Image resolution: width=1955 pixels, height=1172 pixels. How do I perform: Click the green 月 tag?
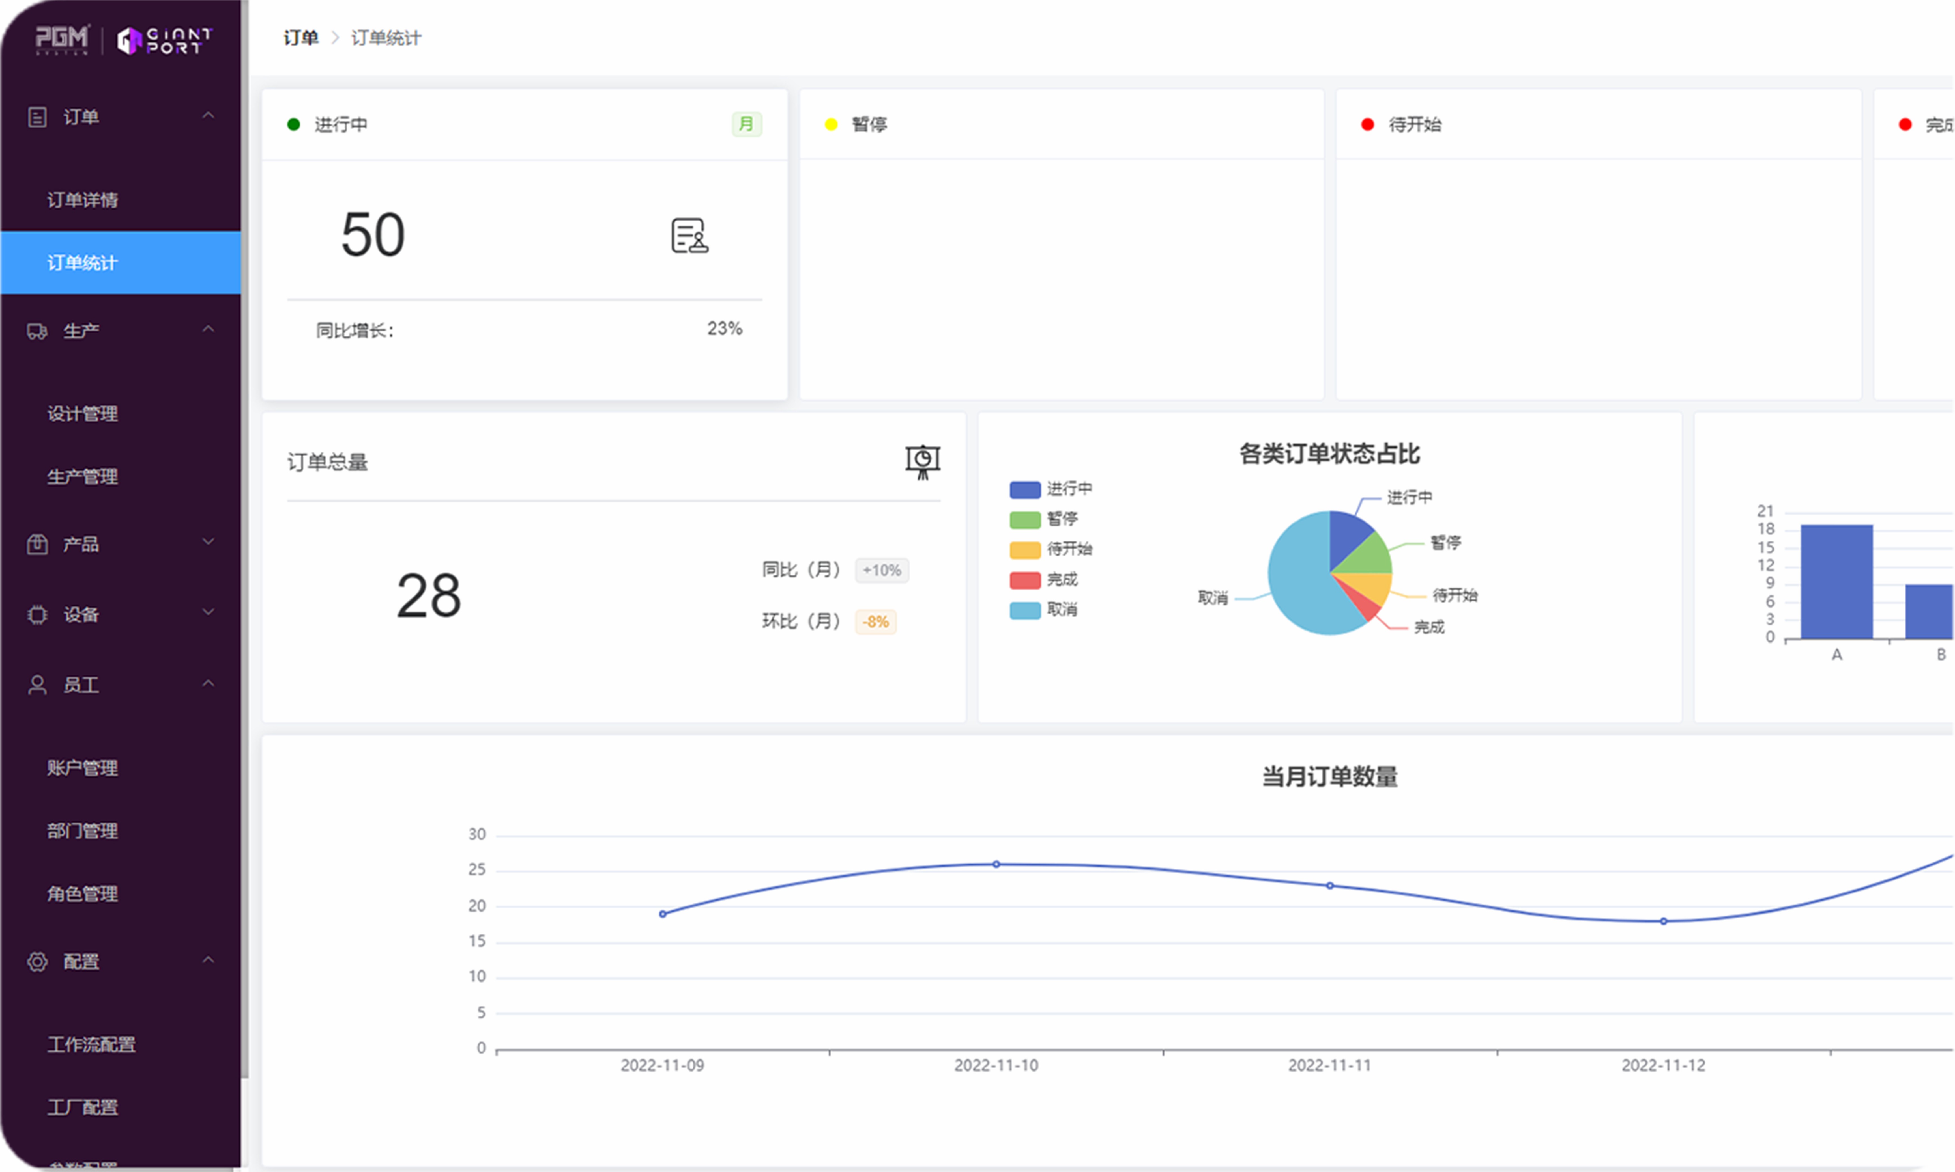click(x=746, y=124)
